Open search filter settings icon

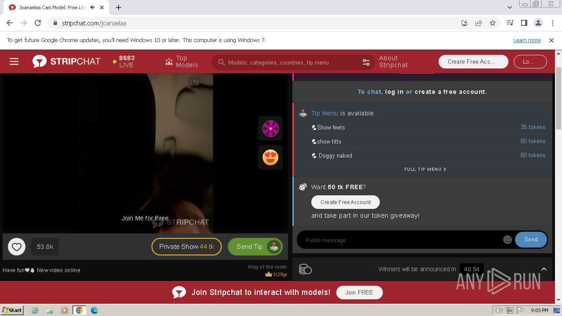[366, 62]
